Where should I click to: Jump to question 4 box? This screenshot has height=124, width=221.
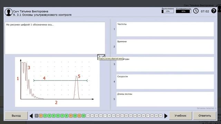click(x=49, y=116)
